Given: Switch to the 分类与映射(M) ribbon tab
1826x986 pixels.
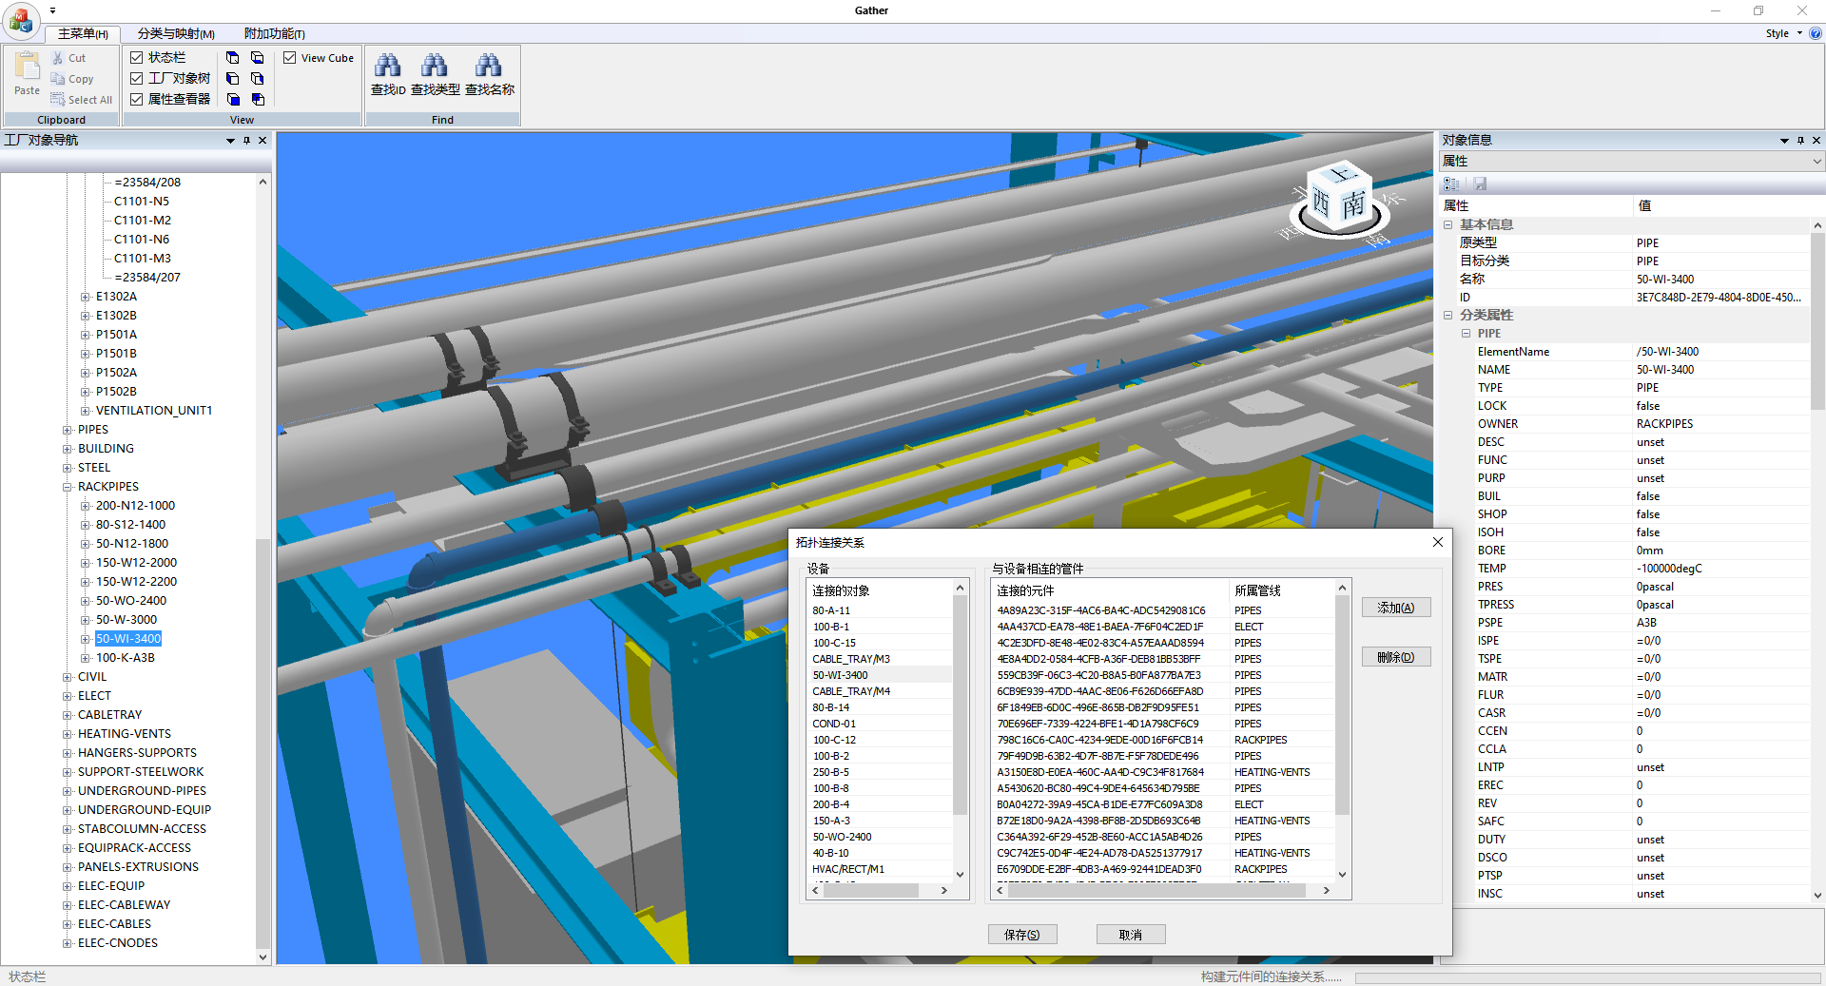Looking at the screenshot, I should tap(176, 33).
